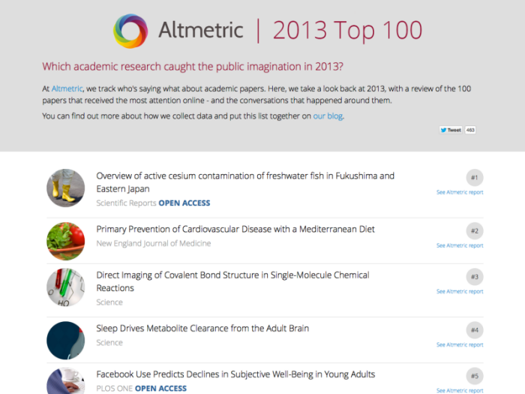The image size is (525, 394).
Task: See Altmetric report for paper #4
Action: [x=460, y=344]
